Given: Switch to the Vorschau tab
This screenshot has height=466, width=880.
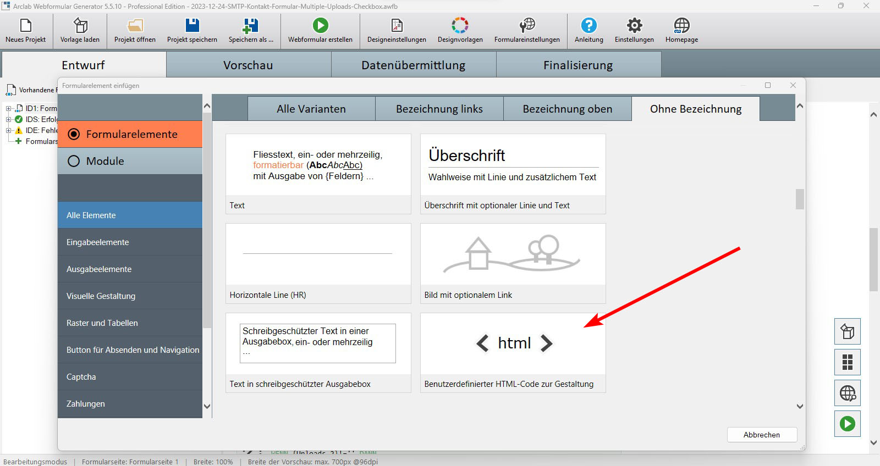Looking at the screenshot, I should click(x=248, y=65).
